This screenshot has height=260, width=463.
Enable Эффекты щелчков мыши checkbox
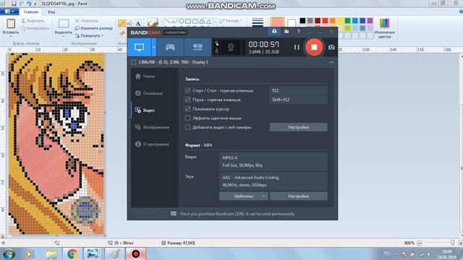pyautogui.click(x=187, y=118)
